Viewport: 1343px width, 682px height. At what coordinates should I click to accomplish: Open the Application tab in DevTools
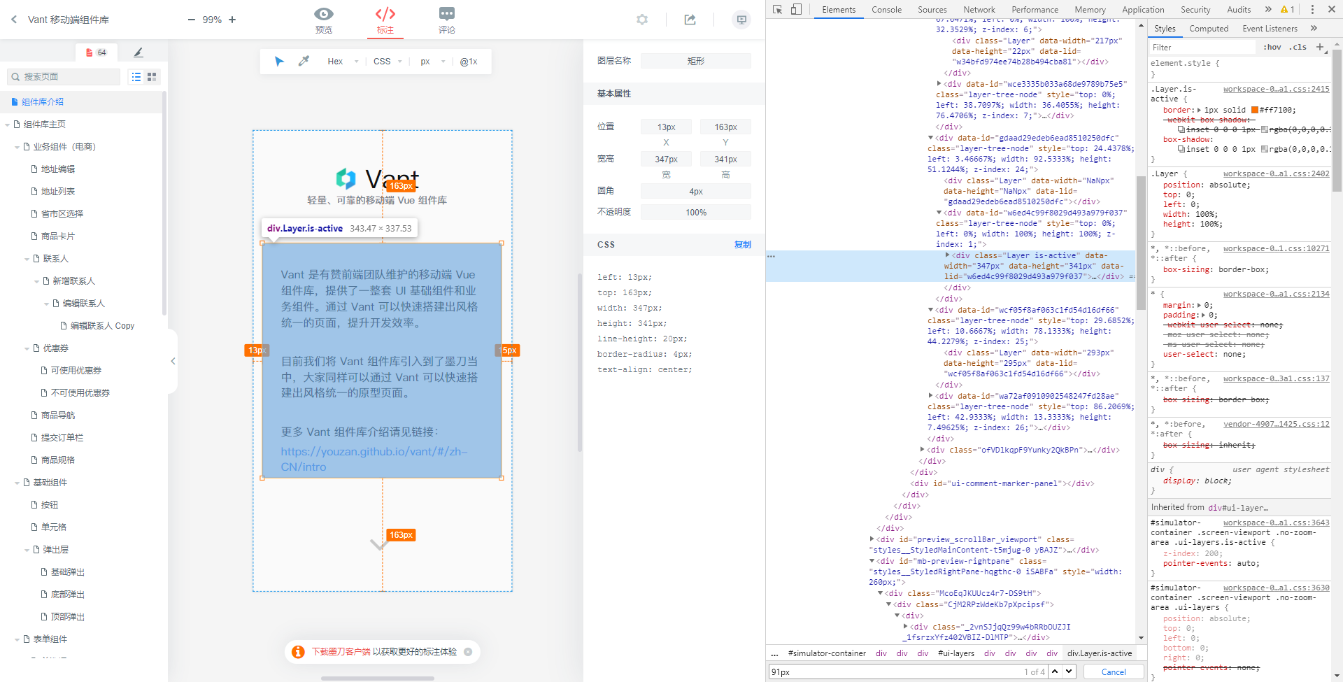click(1143, 10)
